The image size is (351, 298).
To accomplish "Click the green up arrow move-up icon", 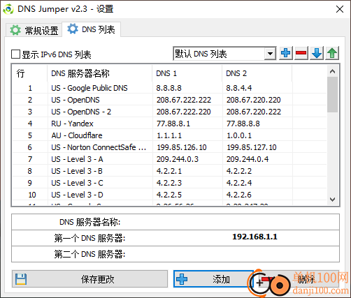I will click(x=332, y=53).
